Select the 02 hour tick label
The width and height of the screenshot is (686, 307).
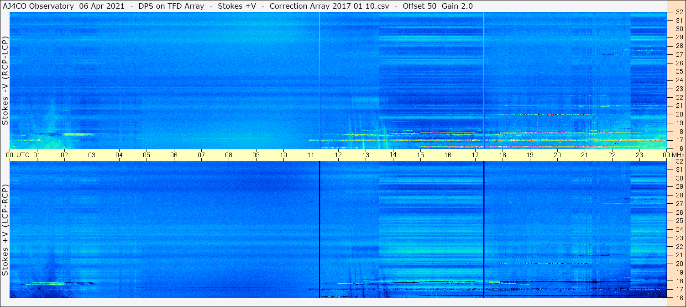pos(64,155)
